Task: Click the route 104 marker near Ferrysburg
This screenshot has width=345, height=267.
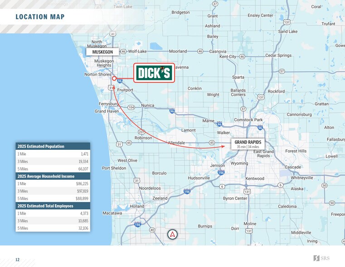Action: point(131,107)
